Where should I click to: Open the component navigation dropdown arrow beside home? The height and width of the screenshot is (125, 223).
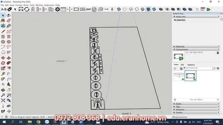pyautogui.click(x=184, y=68)
